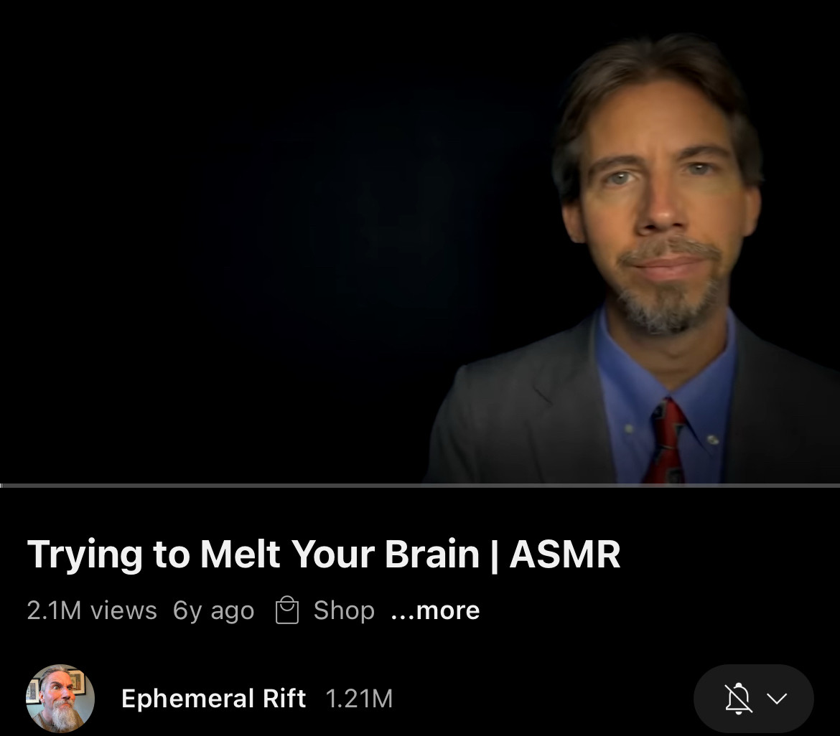This screenshot has width=840, height=736.
Task: Seek to middle of video progress bar
Action: (420, 486)
